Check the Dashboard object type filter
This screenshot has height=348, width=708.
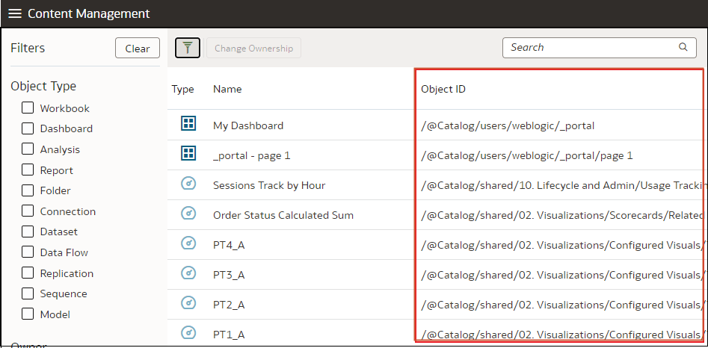click(x=28, y=128)
